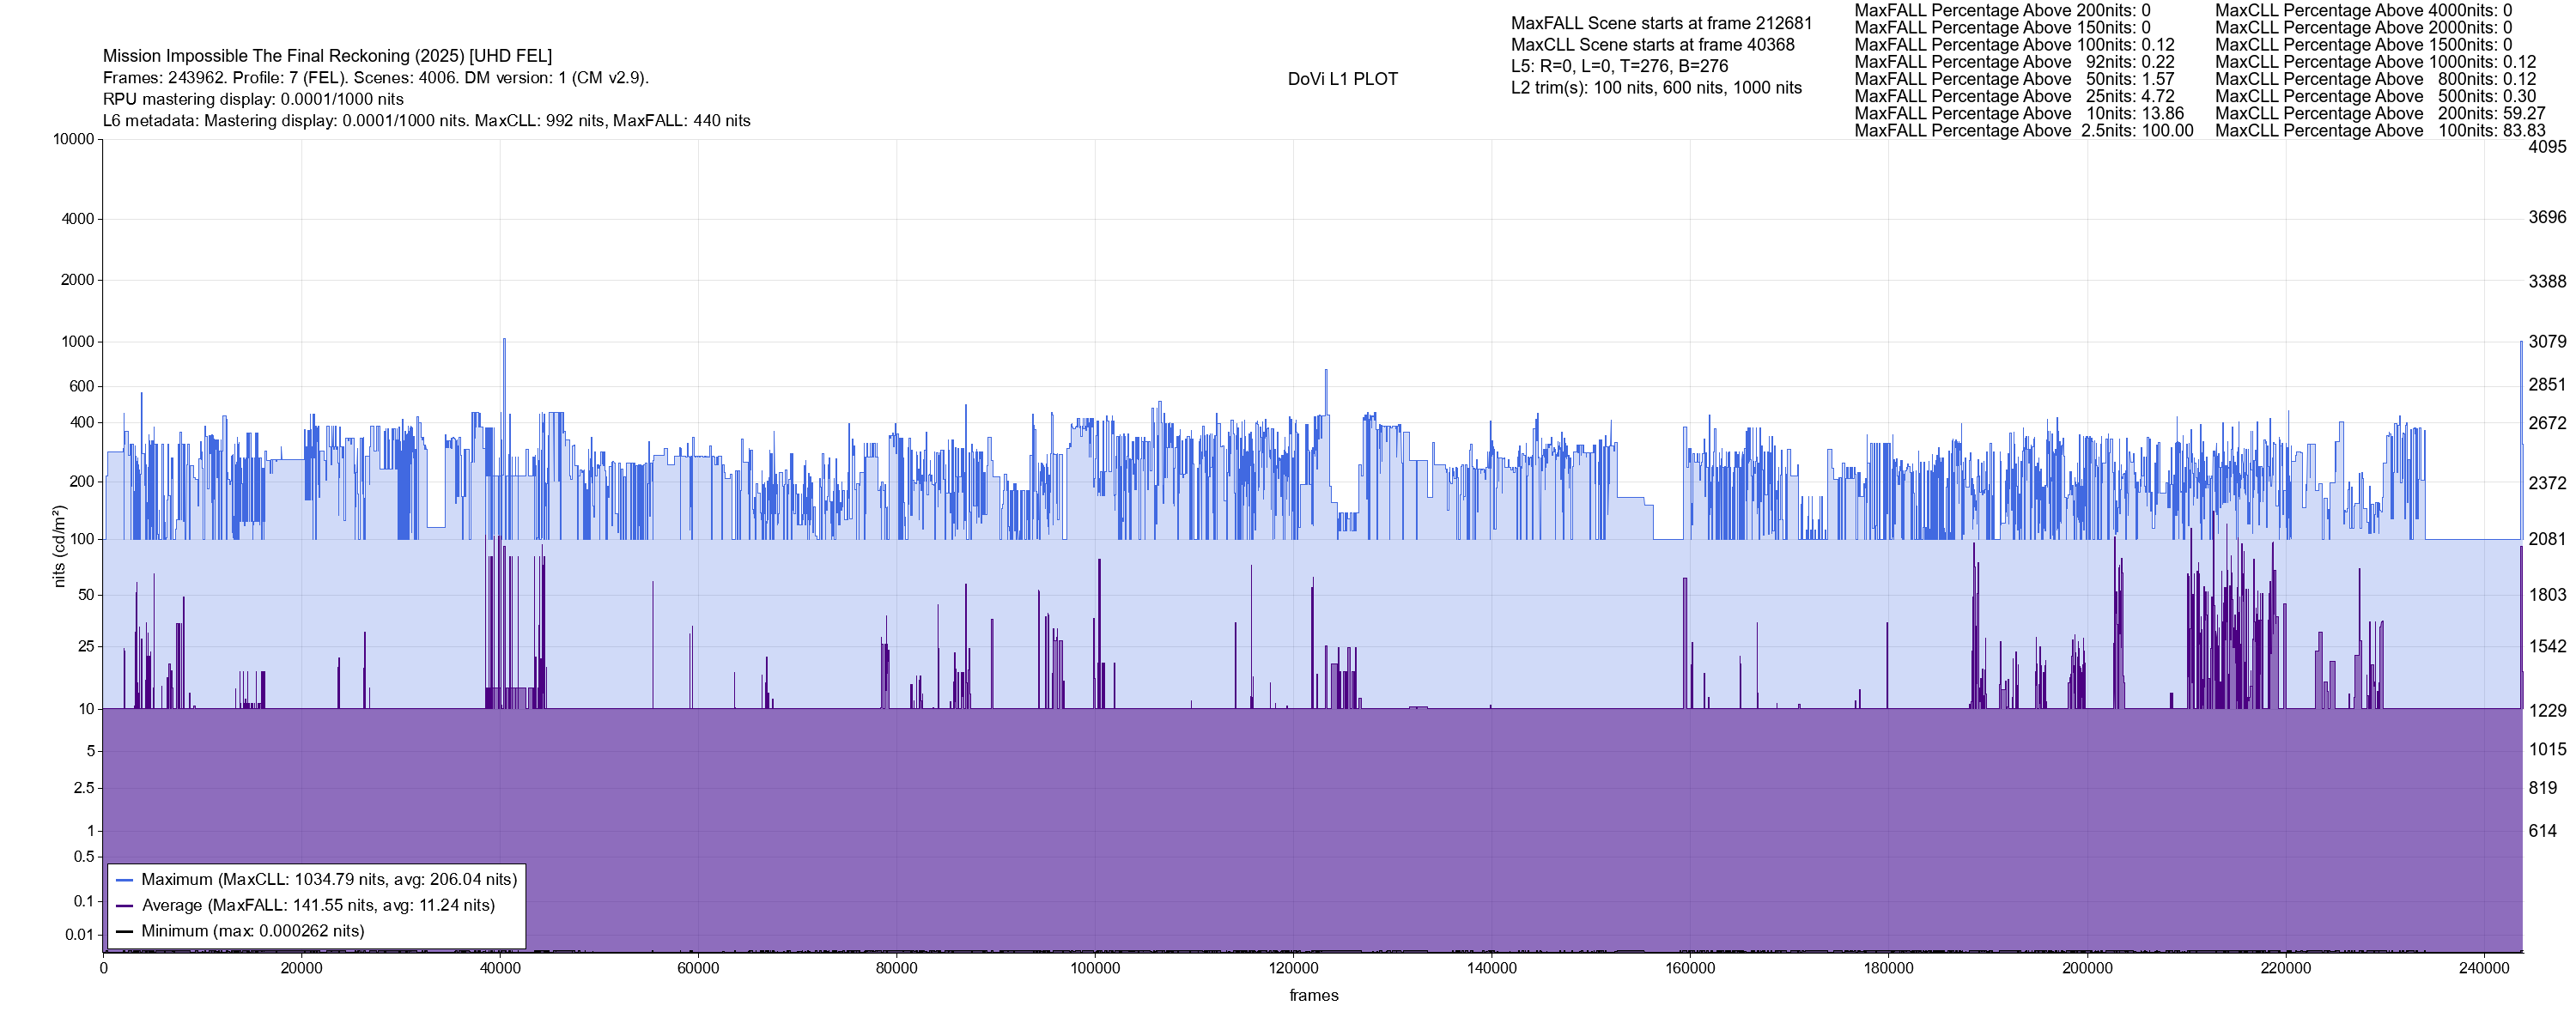
Task: Click the 1000 nits tick on left axis
Action: point(77,342)
